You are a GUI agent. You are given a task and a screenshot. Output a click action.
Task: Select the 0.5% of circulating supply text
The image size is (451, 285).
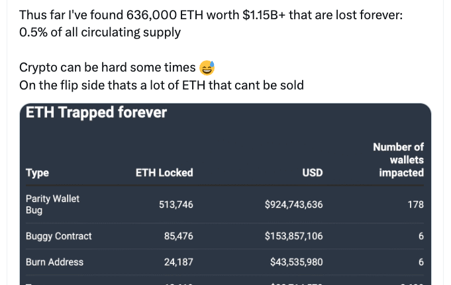click(99, 32)
